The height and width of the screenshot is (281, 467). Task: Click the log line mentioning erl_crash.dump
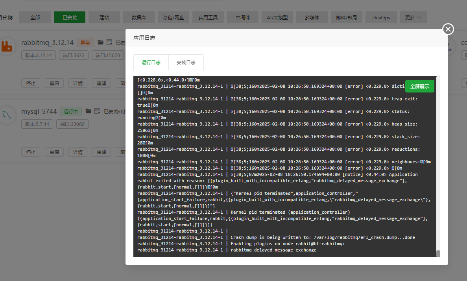pos(276,237)
